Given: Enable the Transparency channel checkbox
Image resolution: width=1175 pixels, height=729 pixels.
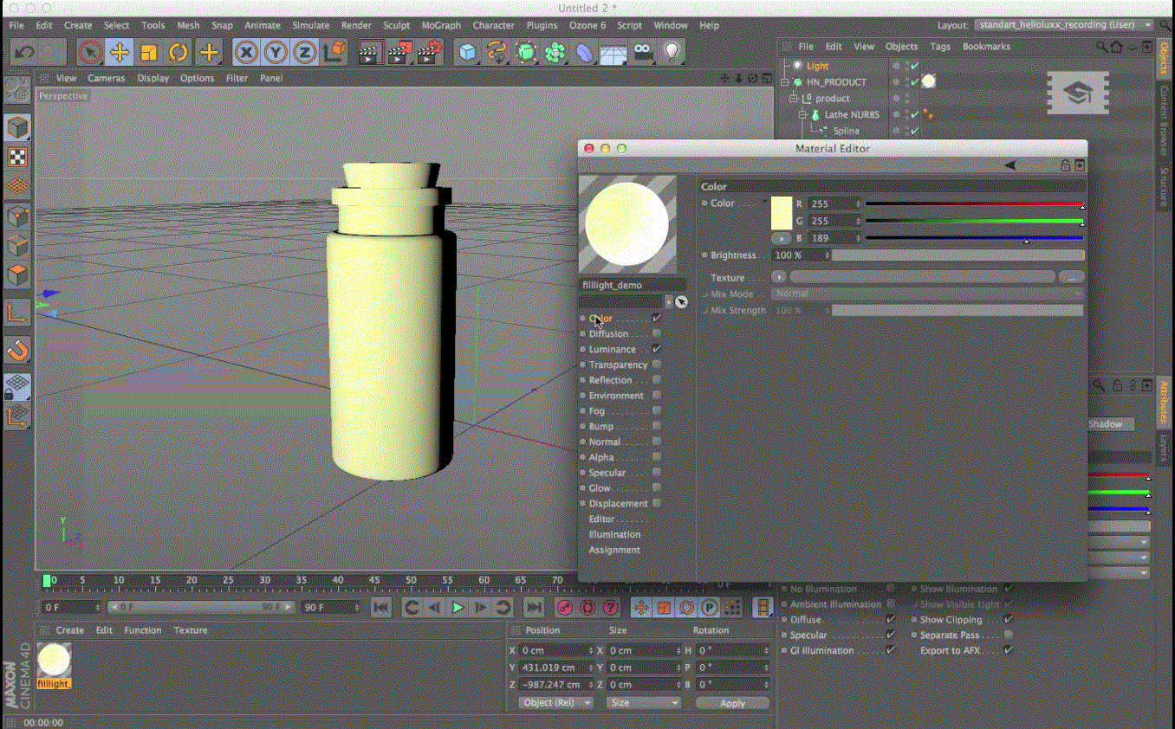Looking at the screenshot, I should [x=657, y=364].
